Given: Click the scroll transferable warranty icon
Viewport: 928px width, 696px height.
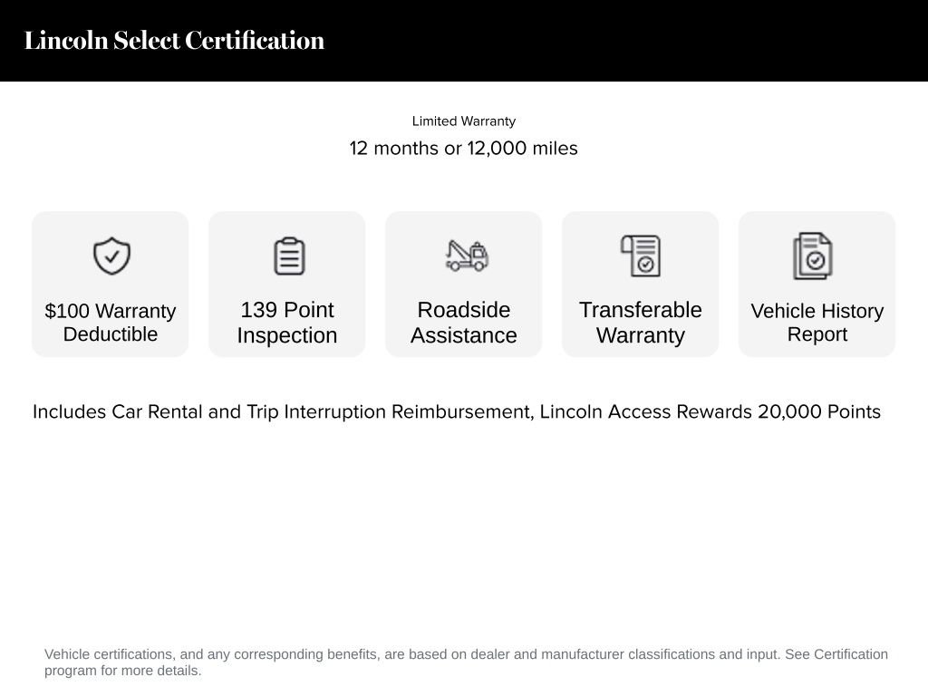Looking at the screenshot, I should click(640, 255).
